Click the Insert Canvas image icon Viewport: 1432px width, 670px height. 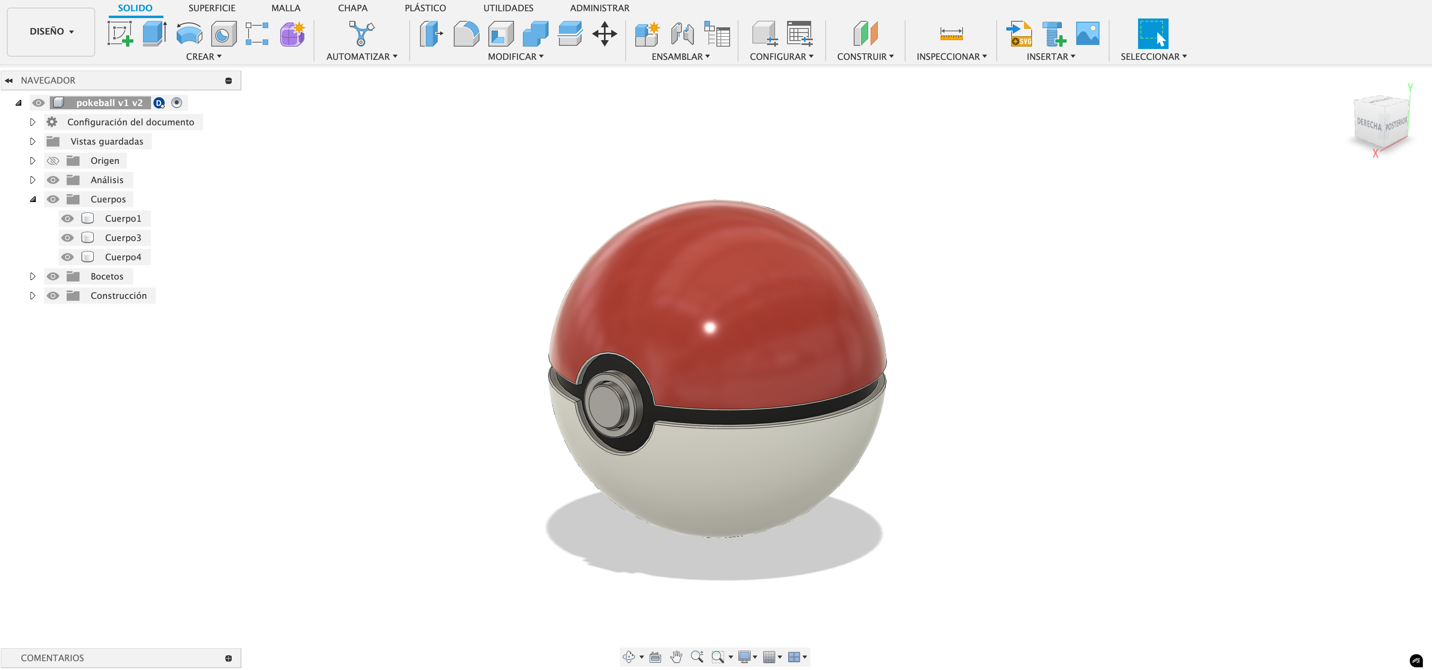tap(1088, 34)
